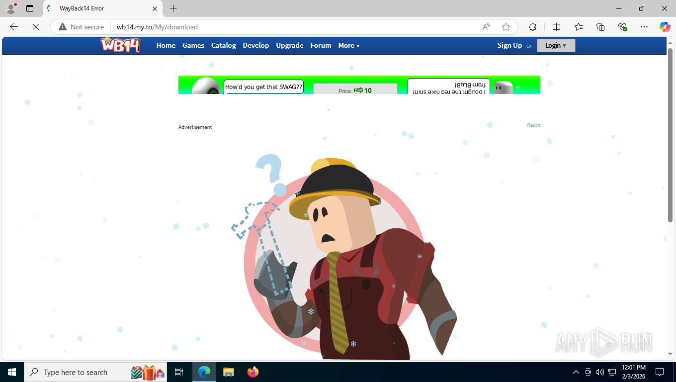Open the Windows Start menu
The height and width of the screenshot is (382, 676).
point(12,372)
